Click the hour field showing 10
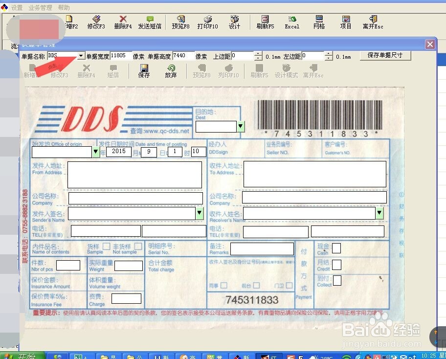 (199, 152)
